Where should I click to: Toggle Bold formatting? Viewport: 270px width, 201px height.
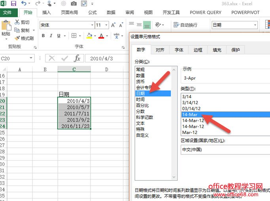pos(43,36)
